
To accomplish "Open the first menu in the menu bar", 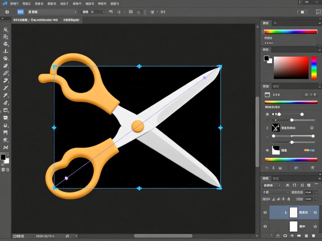I will (x=14, y=4).
